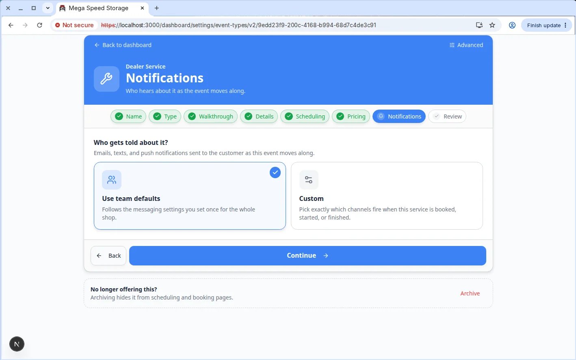Go forward in browser history
576x360 pixels.
tap(25, 25)
